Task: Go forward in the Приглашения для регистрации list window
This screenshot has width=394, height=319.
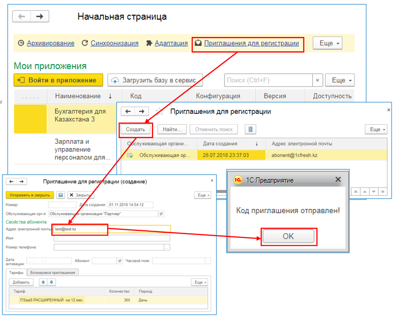Action: (x=142, y=111)
